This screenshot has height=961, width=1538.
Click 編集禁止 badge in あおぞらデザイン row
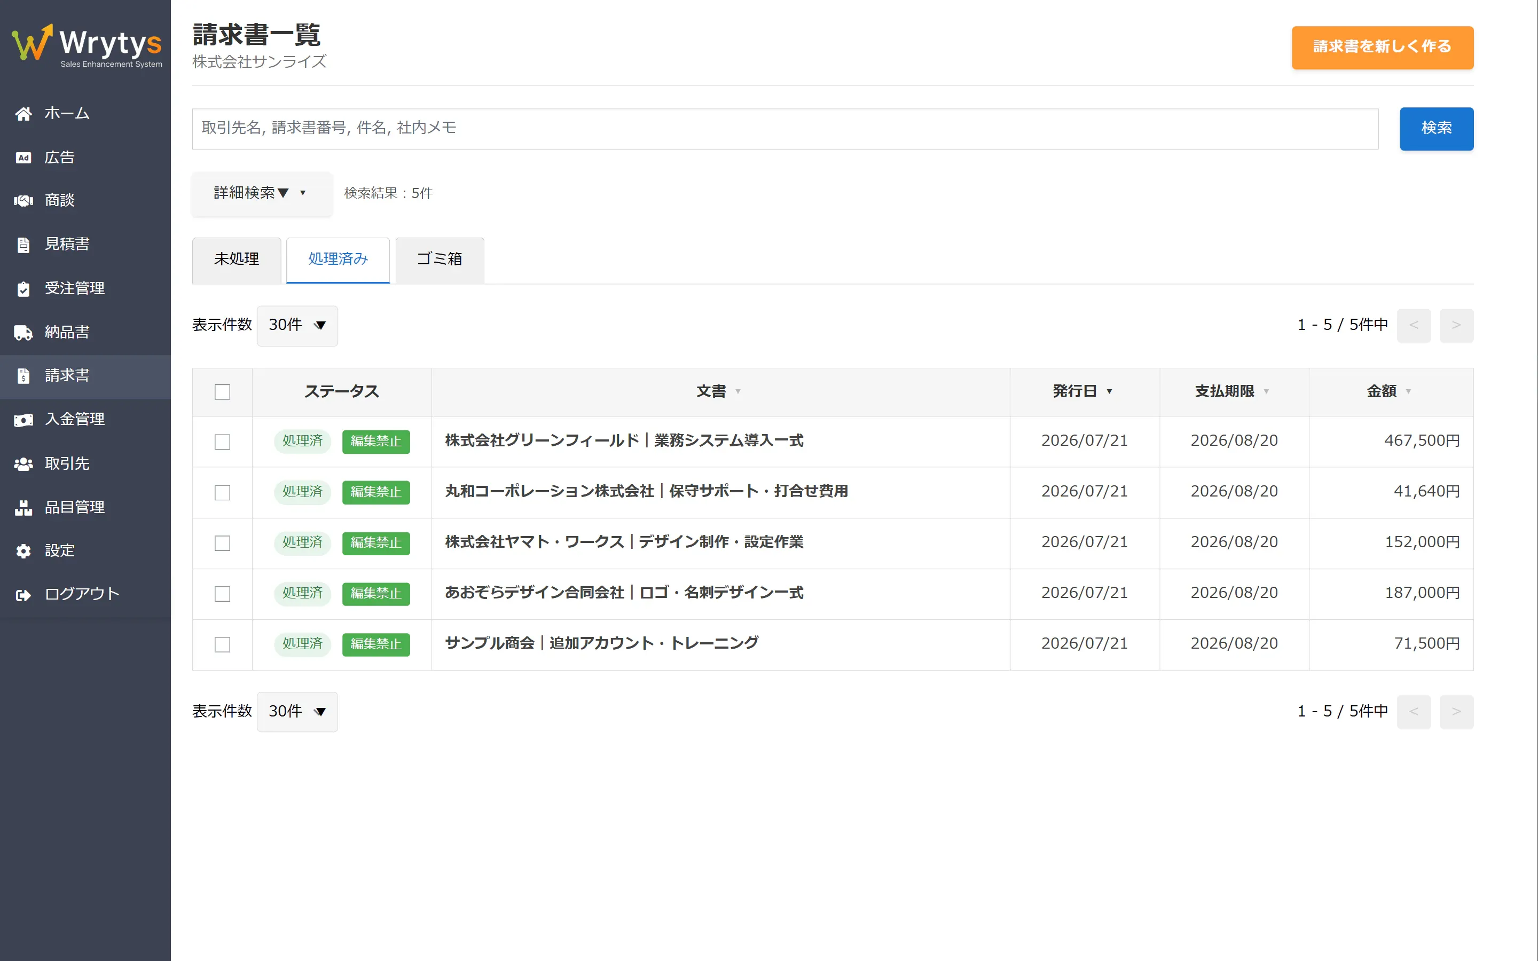pyautogui.click(x=375, y=594)
